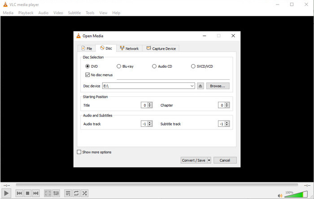Select the Disc tab
Image resolution: width=314 pixels, height=199 pixels.
106,48
